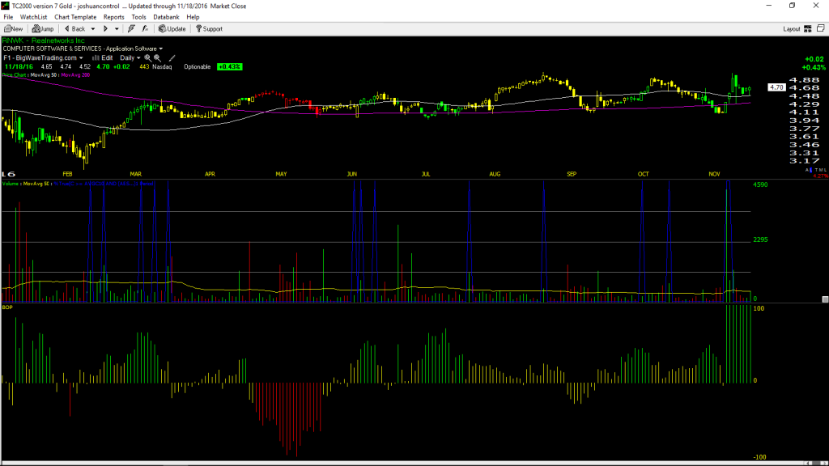Screen dimensions: 829x466
Task: Click the New toolbar button
Action: pyautogui.click(x=14, y=29)
